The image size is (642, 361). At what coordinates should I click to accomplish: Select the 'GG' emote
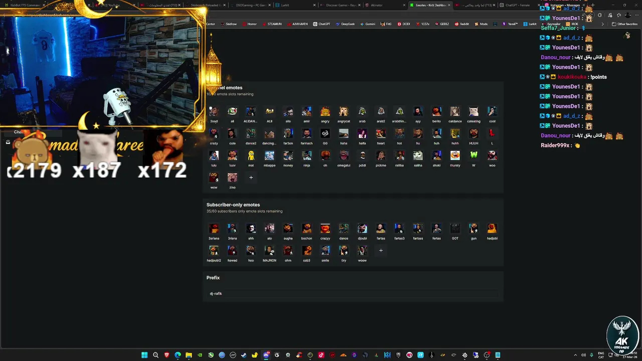point(325,133)
